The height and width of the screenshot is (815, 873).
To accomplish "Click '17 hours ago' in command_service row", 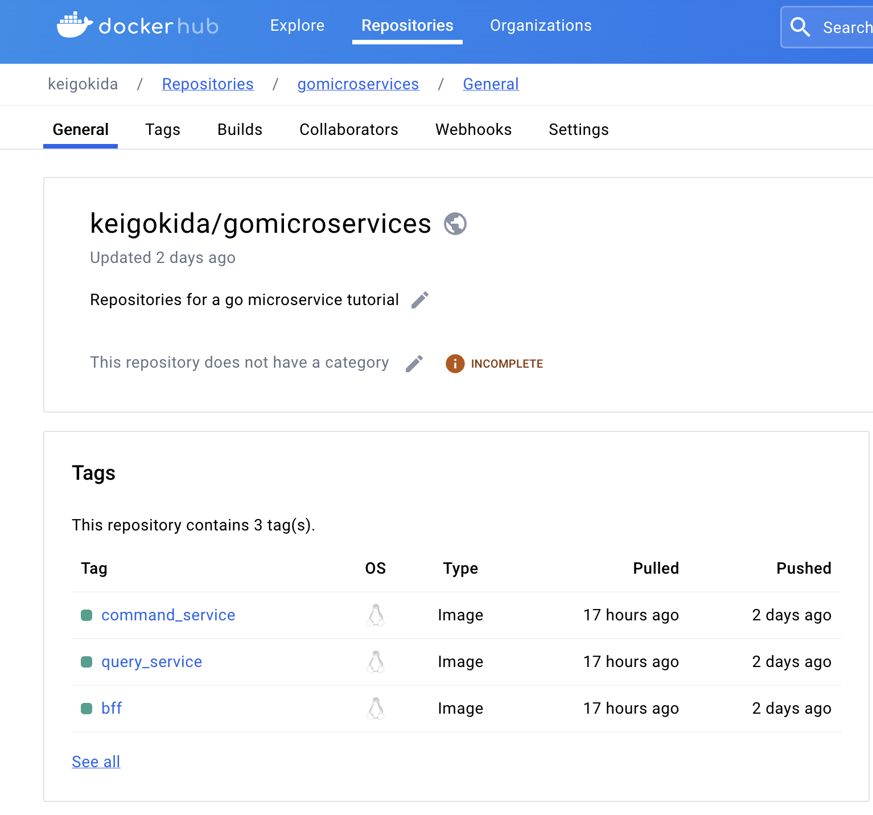I will (x=631, y=615).
